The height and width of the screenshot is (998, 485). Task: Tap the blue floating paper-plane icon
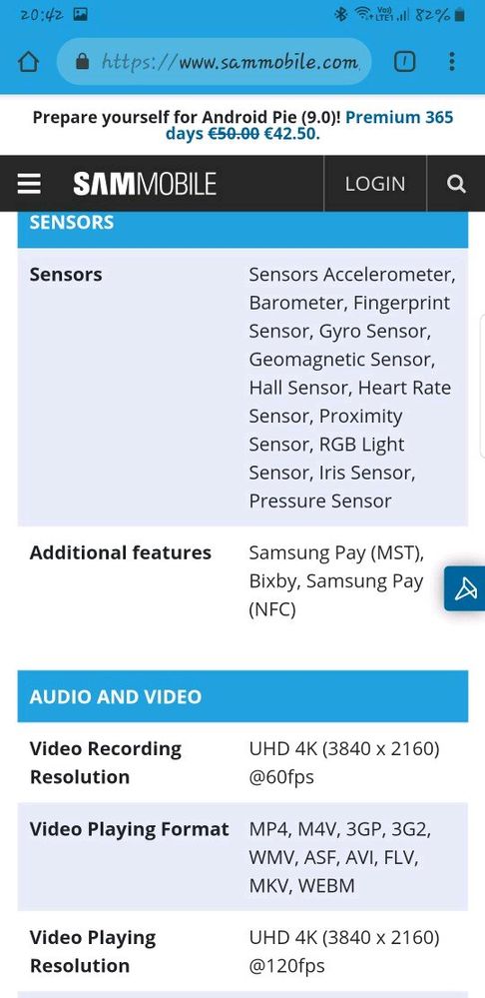tap(465, 588)
